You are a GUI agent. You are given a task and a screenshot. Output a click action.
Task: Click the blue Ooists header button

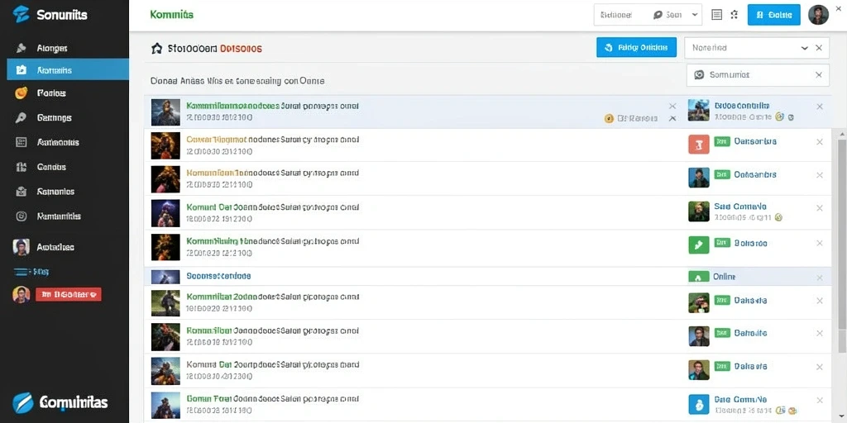(773, 15)
